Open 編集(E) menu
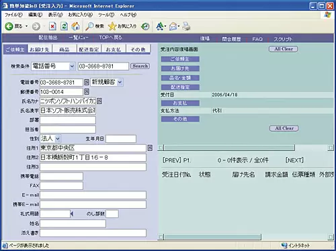The height and width of the screenshot is (251, 336). 36,15
